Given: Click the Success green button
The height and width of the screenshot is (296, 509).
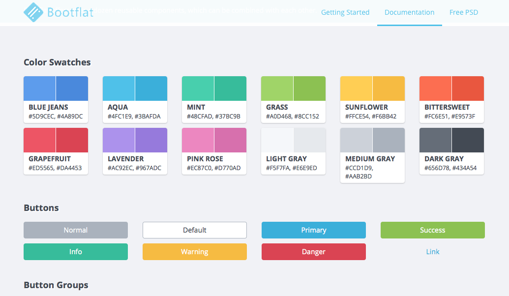Looking at the screenshot, I should pyautogui.click(x=433, y=230).
